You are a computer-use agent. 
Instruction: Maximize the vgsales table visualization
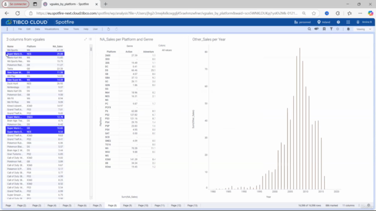click(x=85, y=39)
